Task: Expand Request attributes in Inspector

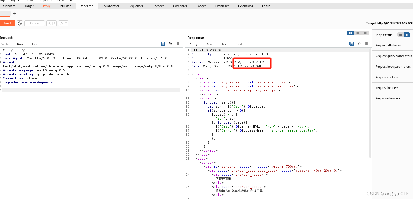Action: point(392,45)
